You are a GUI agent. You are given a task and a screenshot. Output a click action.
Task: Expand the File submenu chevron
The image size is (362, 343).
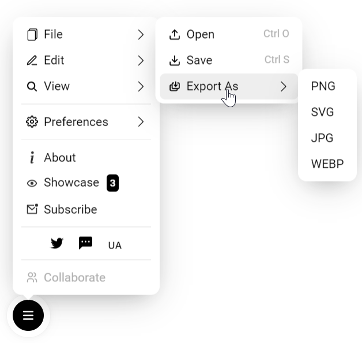point(141,35)
